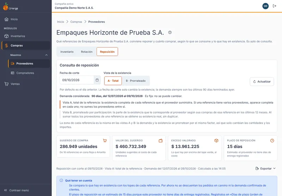
Task: Select the Compras module
Action: pos(26,45)
